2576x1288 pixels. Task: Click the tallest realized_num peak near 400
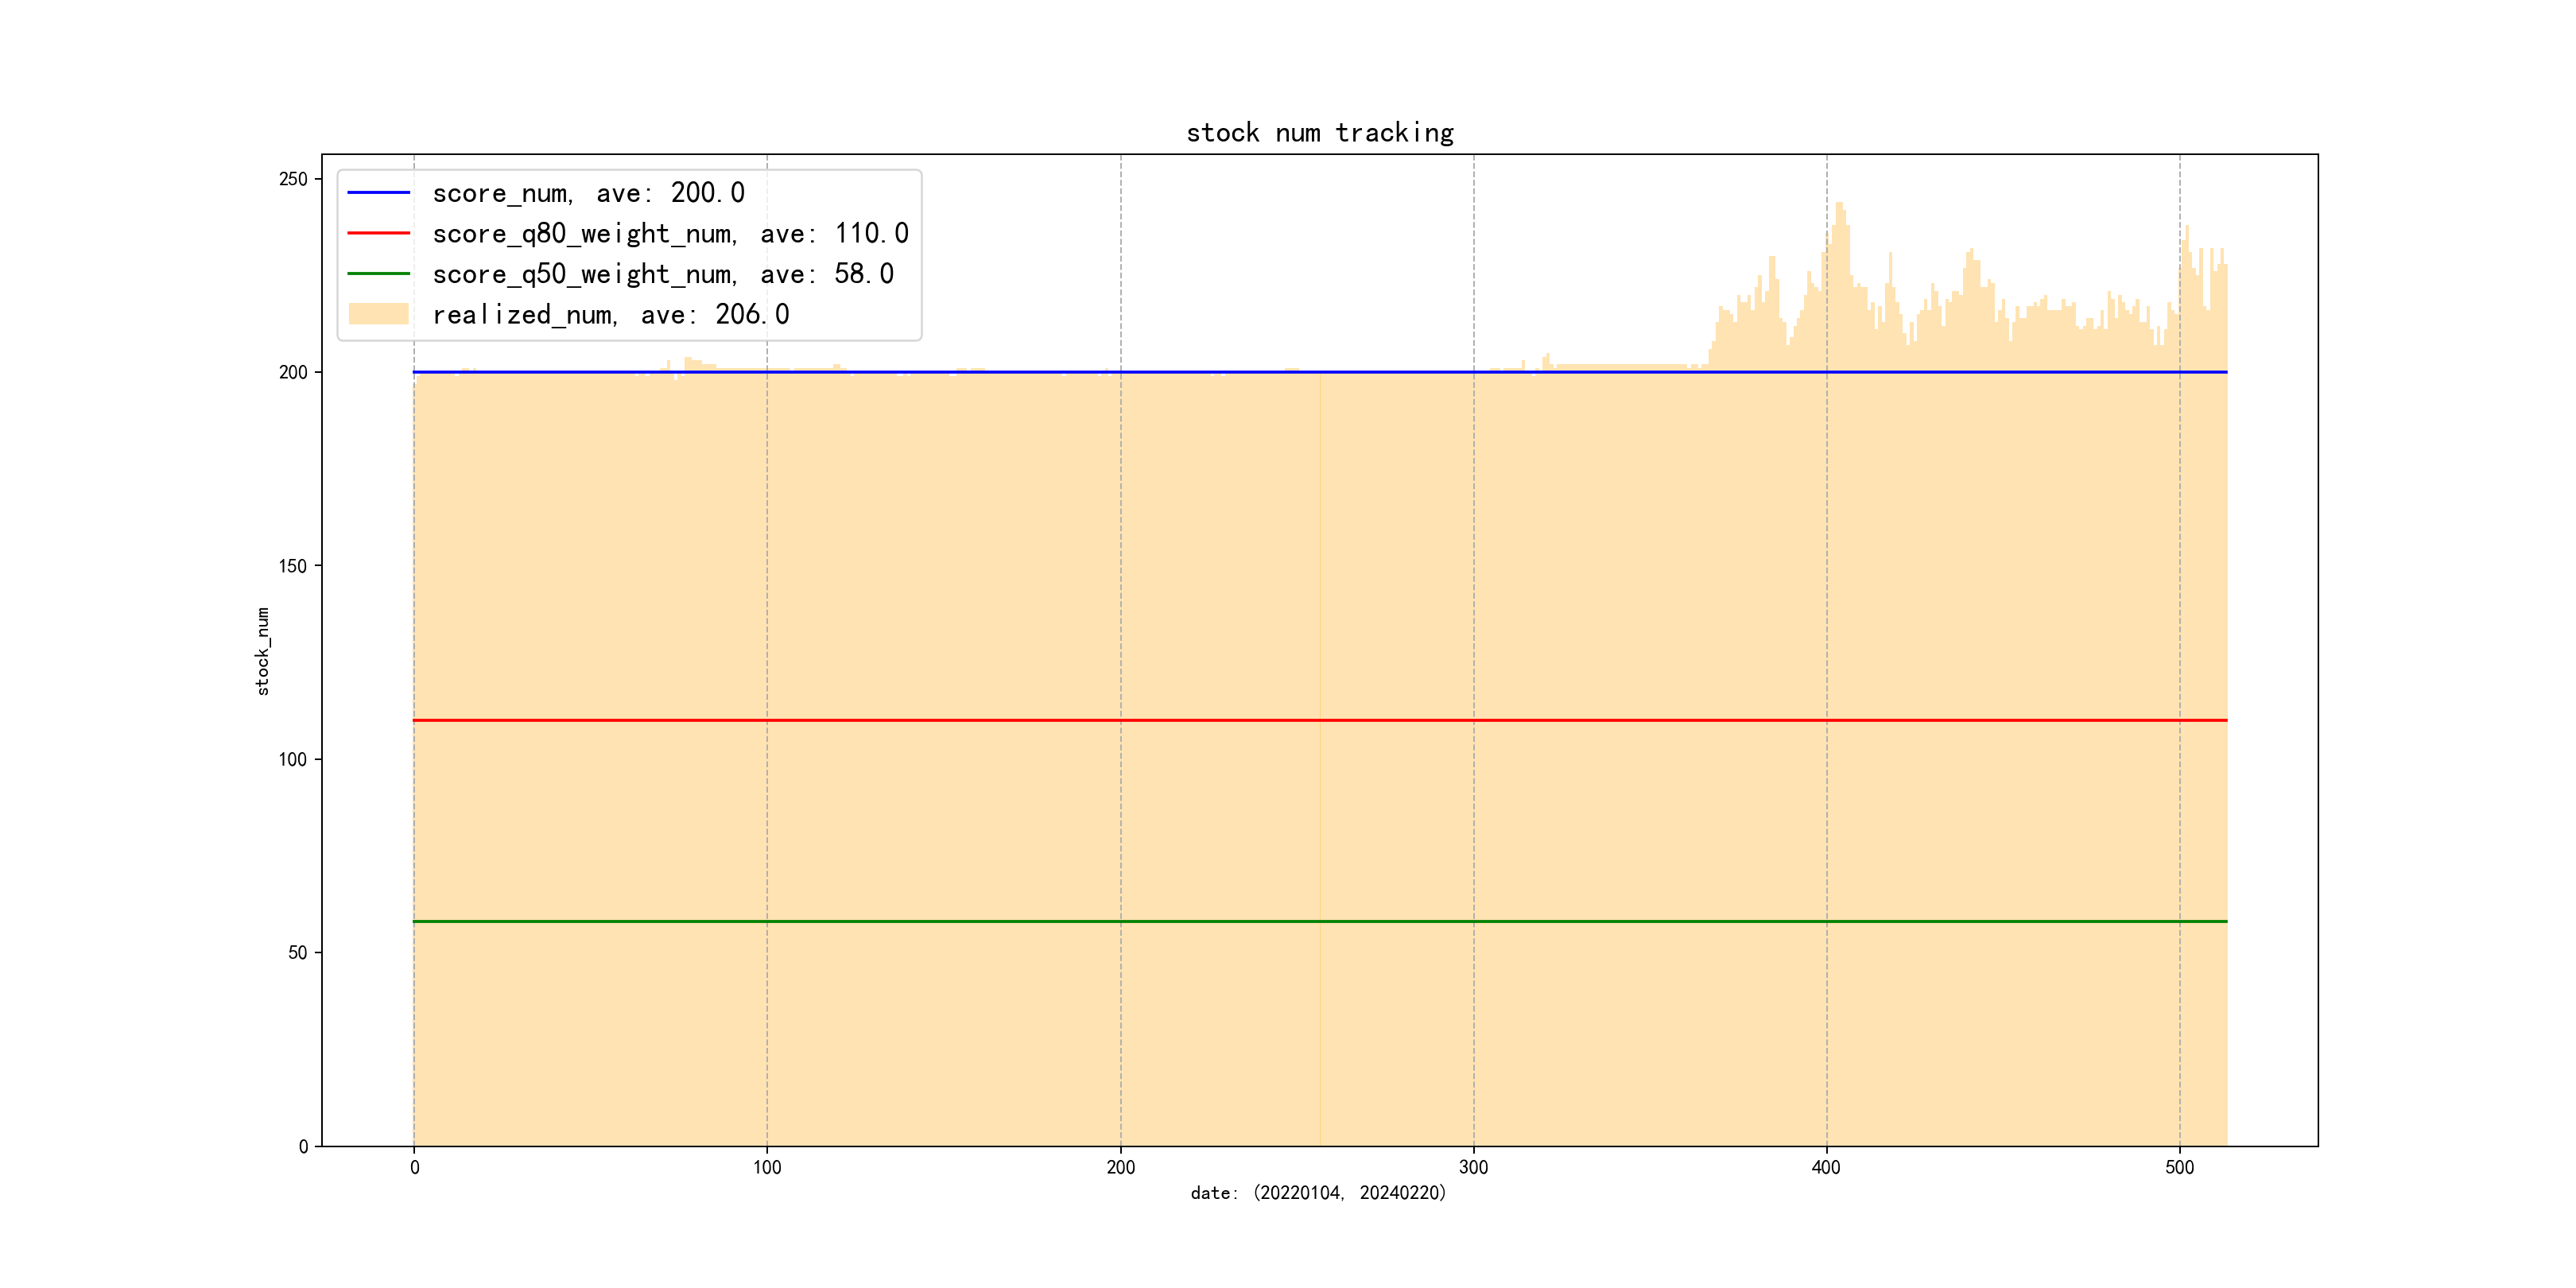(1840, 208)
